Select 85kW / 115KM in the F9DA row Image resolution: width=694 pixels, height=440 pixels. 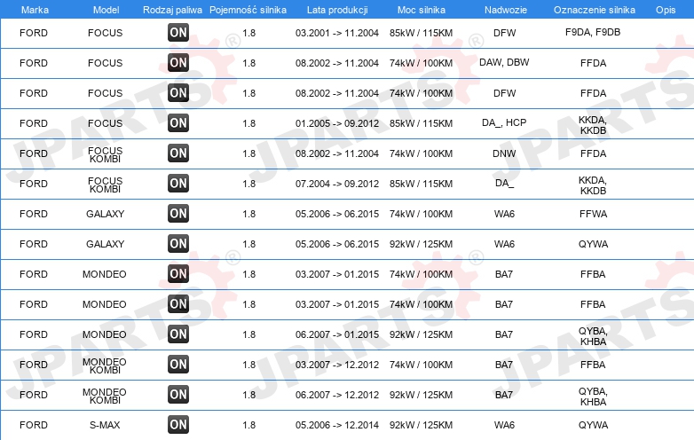421,33
